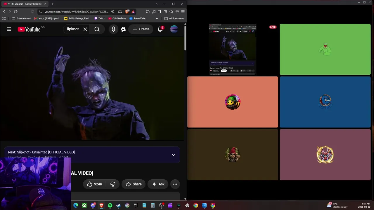This screenshot has width=374, height=210.
Task: Mute the audio-playing Slipknot tab
Action: [9, 4]
